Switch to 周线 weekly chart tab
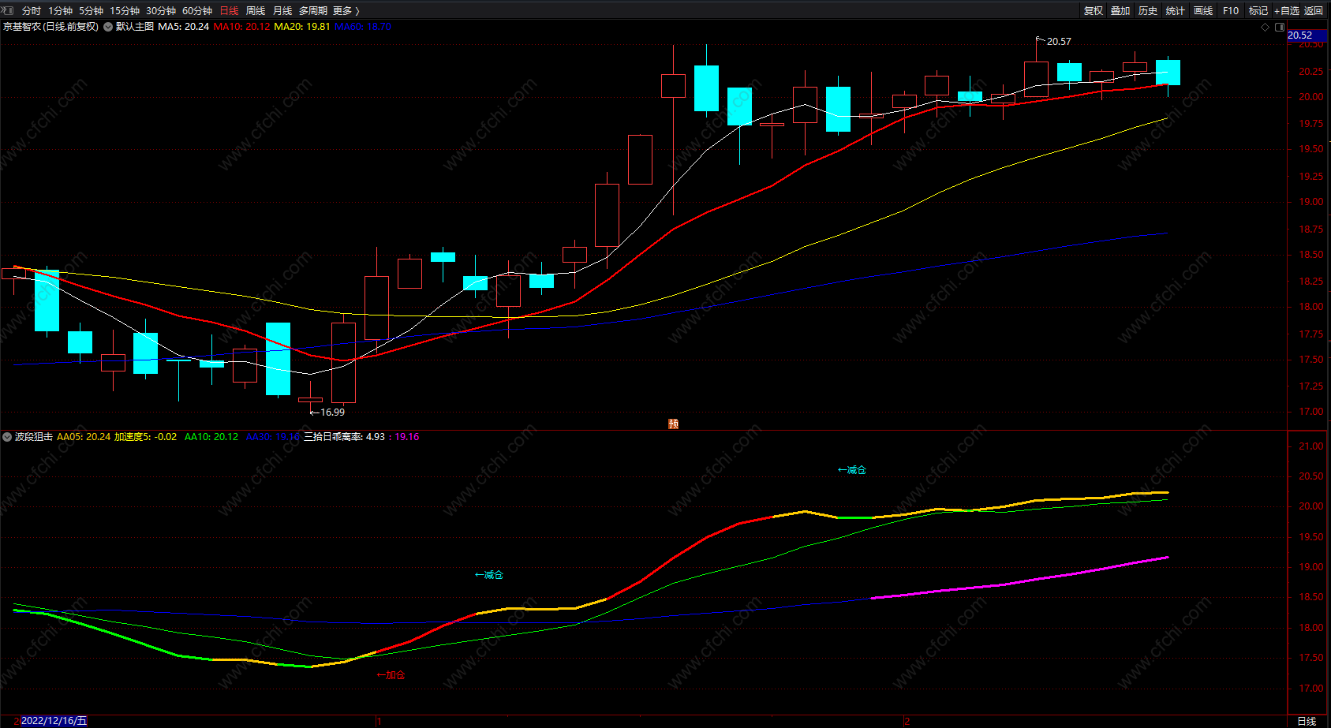 (x=255, y=10)
